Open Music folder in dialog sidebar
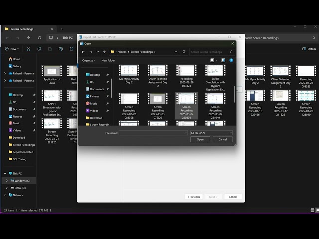 pyautogui.click(x=94, y=103)
